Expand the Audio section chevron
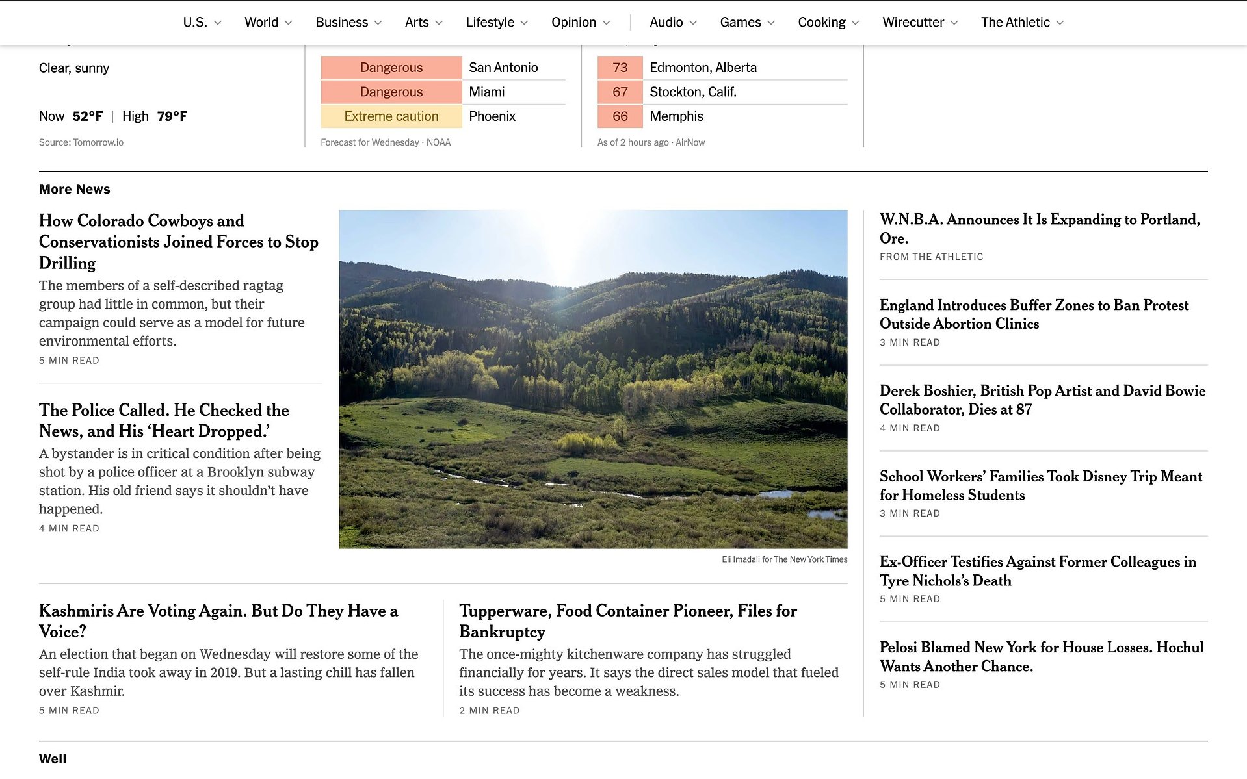1247x779 pixels. tap(693, 23)
